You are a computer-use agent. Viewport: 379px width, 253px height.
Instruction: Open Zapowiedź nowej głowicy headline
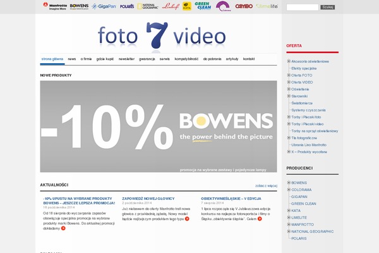tap(148, 199)
